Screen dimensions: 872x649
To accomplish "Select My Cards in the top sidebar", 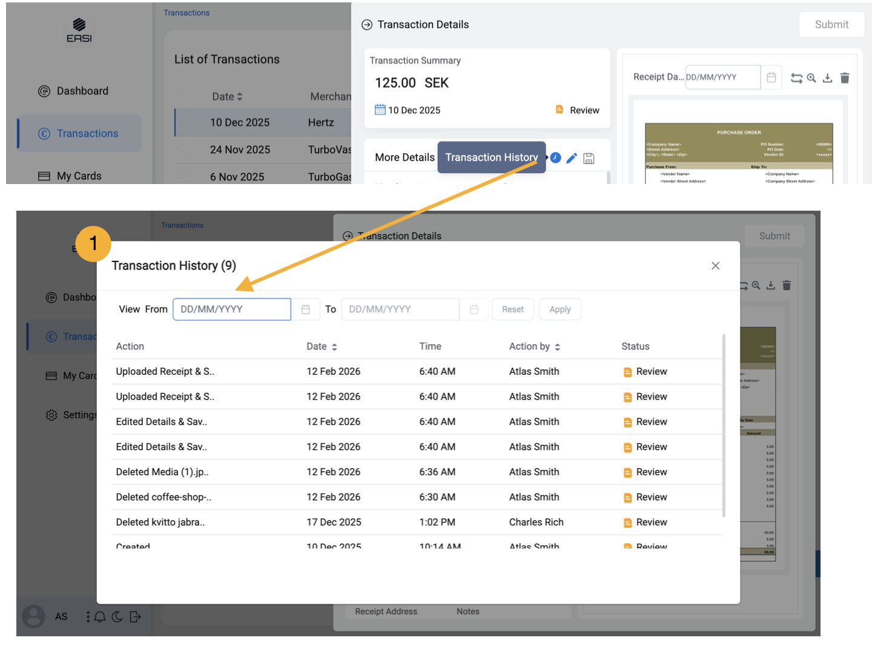I will [79, 176].
